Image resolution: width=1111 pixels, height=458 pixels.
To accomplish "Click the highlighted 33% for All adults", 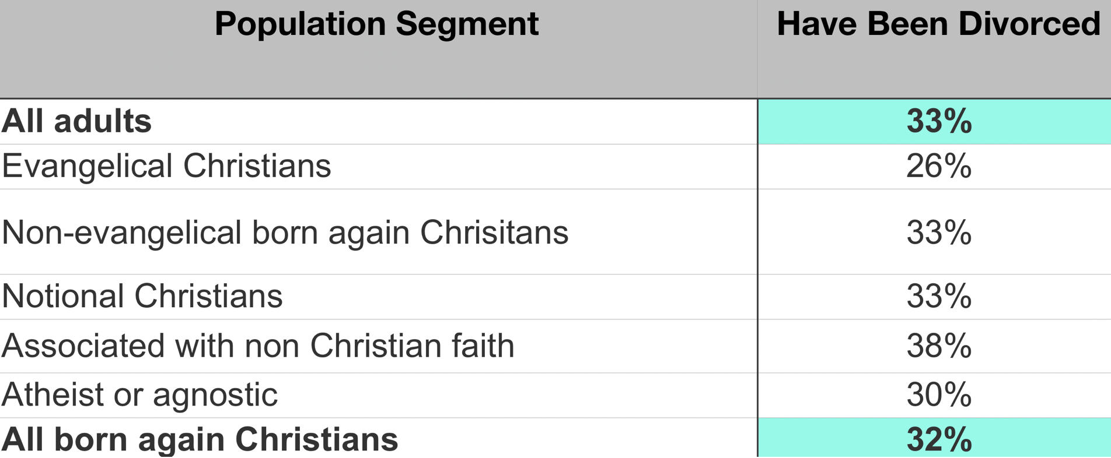I will tap(939, 121).
